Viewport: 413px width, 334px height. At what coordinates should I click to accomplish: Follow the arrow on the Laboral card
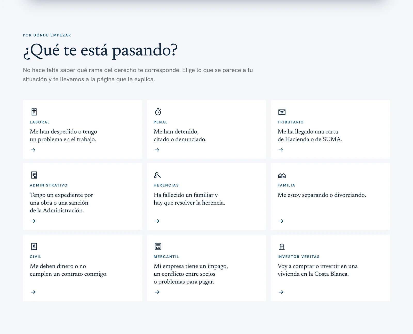[x=33, y=150]
